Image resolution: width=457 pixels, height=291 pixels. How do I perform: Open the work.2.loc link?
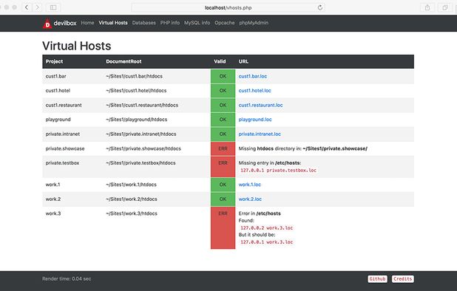click(250, 199)
